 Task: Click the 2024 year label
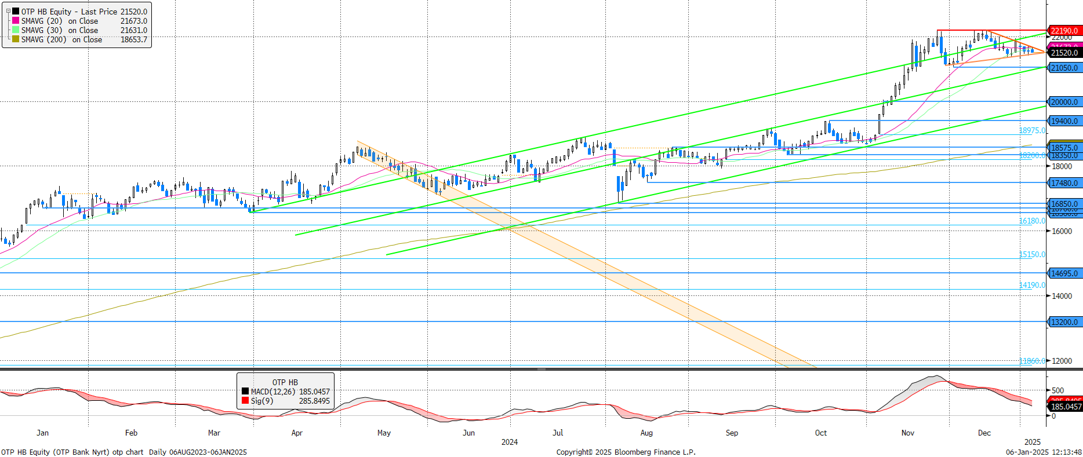[510, 442]
